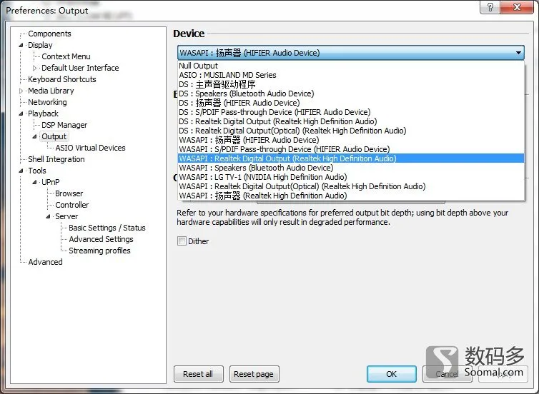
Task: Expand the Default User Interface node
Action: [x=34, y=68]
